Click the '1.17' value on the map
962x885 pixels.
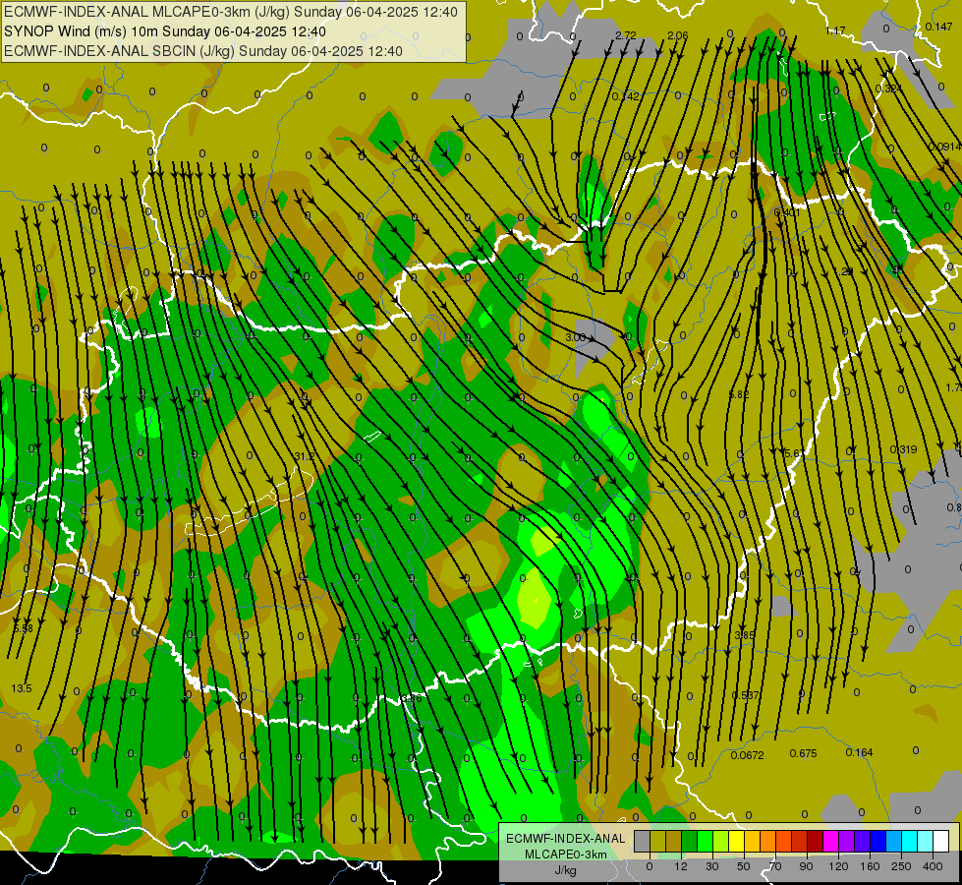pyautogui.click(x=835, y=30)
